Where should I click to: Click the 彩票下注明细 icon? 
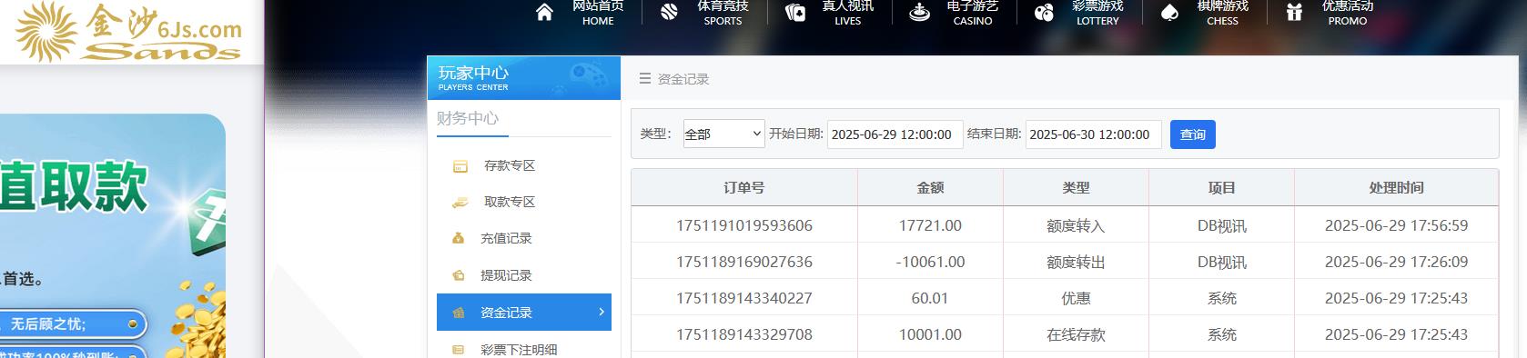click(x=459, y=350)
